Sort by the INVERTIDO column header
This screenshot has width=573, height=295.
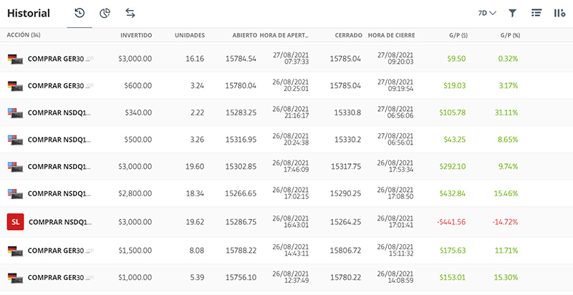pos(136,35)
